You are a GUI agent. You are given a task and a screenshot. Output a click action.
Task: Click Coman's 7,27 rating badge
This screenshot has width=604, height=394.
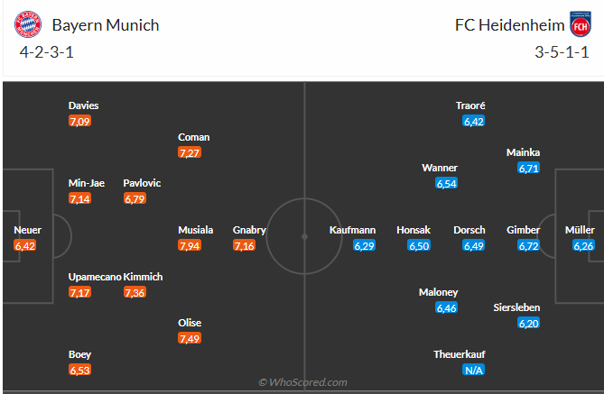tap(190, 152)
